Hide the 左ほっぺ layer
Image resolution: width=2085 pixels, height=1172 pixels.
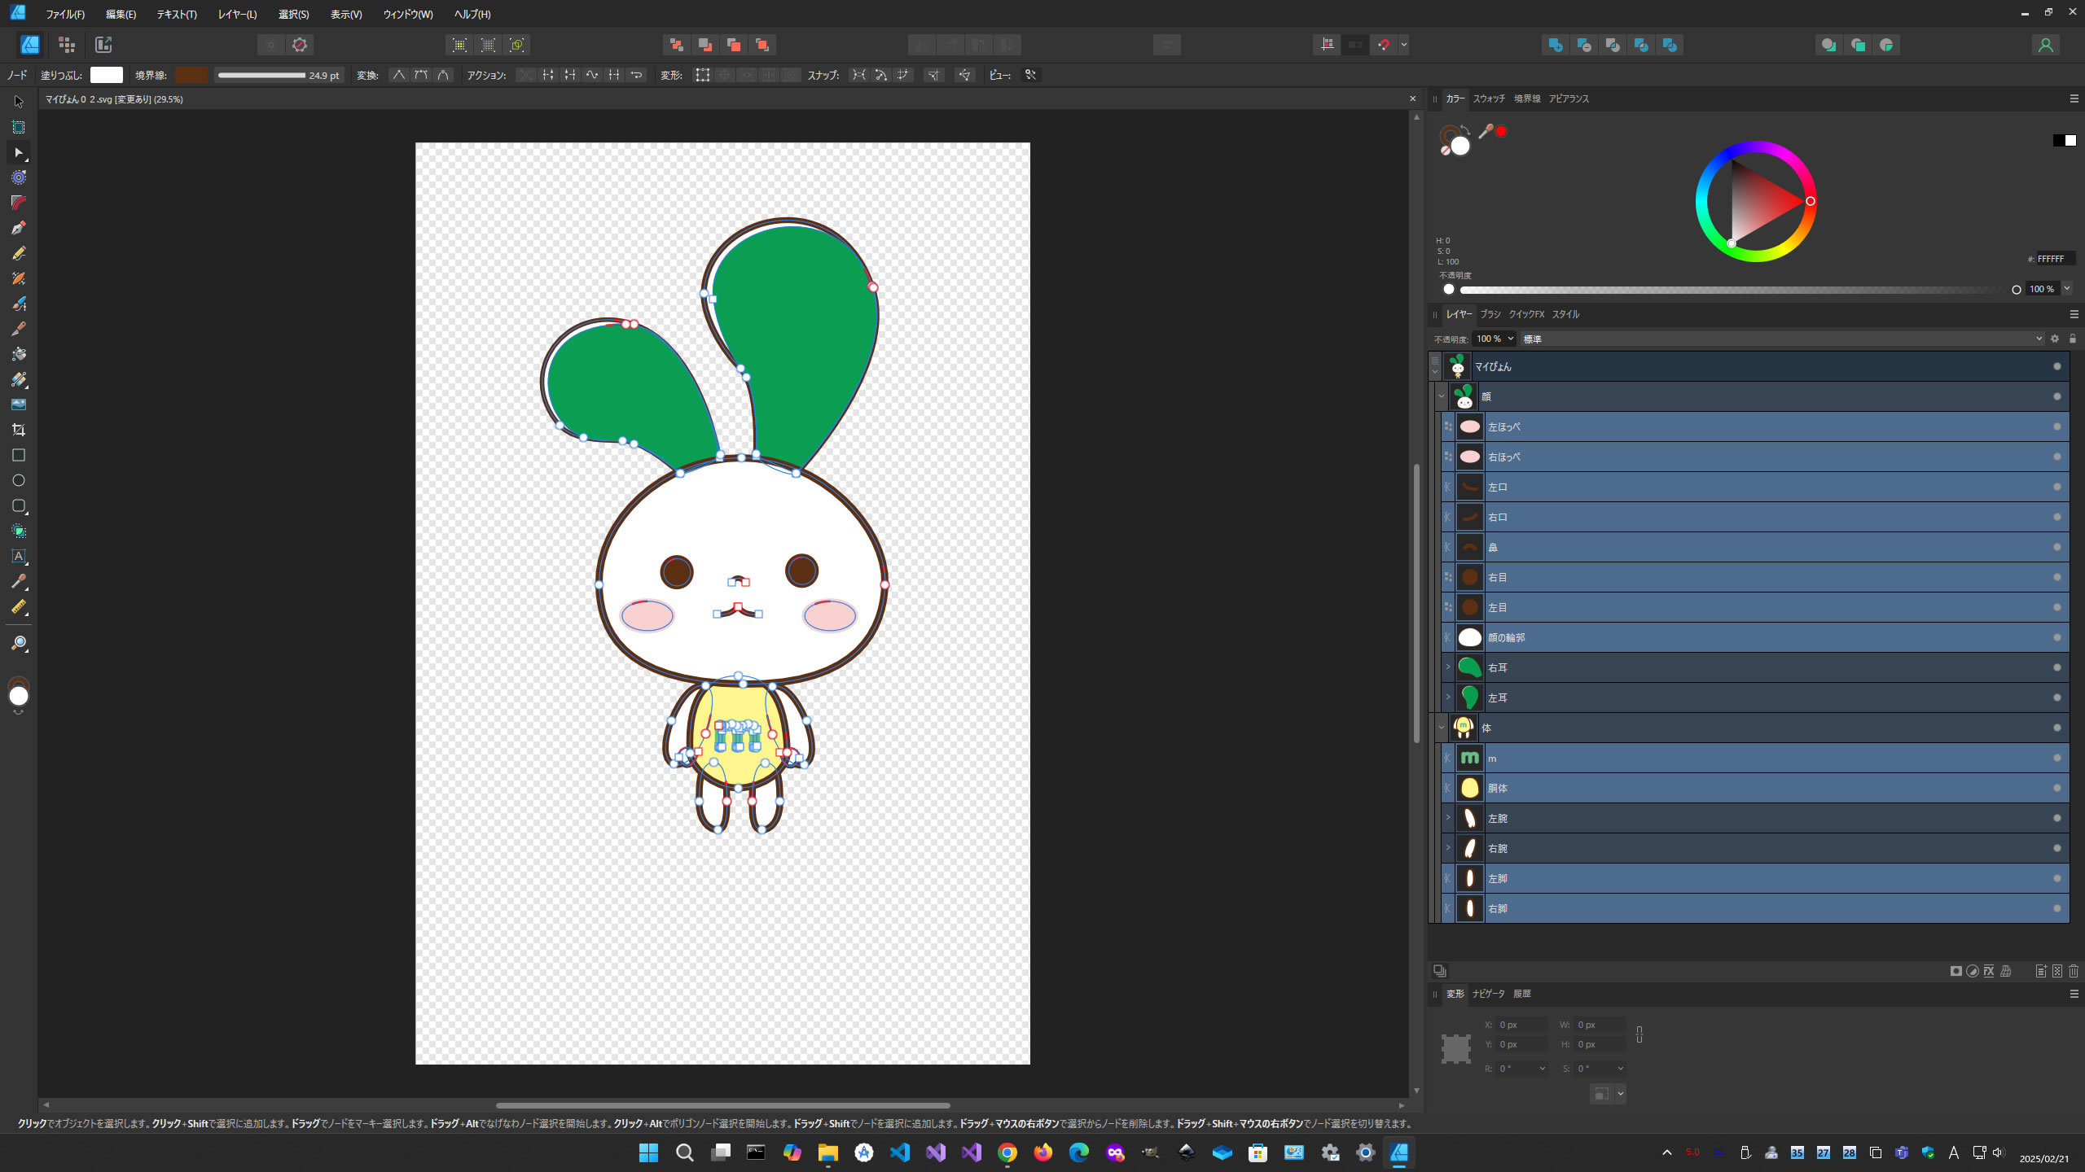(2056, 426)
